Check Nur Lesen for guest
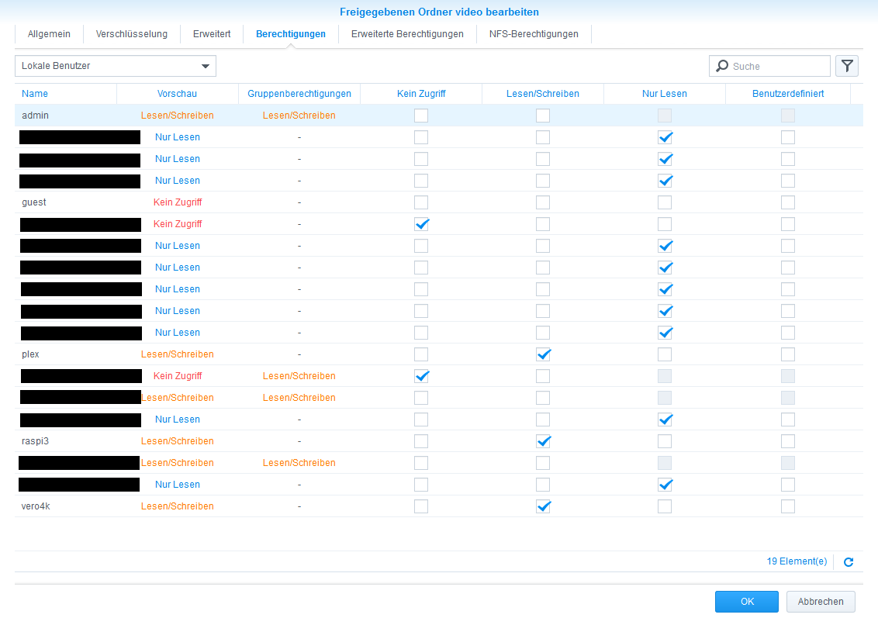 click(665, 202)
